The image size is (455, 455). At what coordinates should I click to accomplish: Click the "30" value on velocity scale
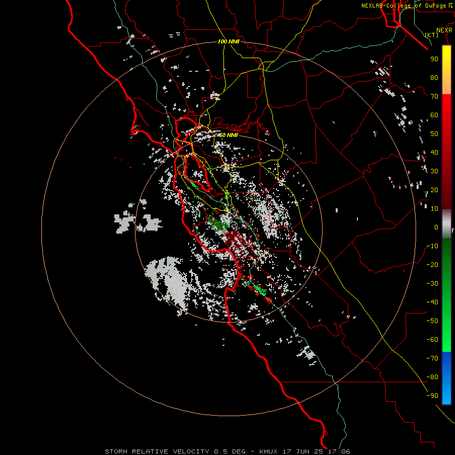(x=434, y=171)
